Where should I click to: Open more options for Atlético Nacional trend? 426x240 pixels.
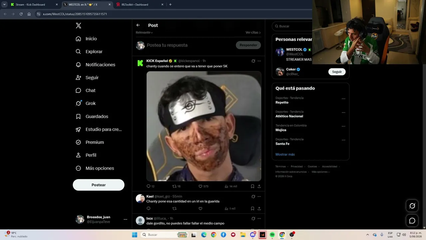tap(343, 113)
